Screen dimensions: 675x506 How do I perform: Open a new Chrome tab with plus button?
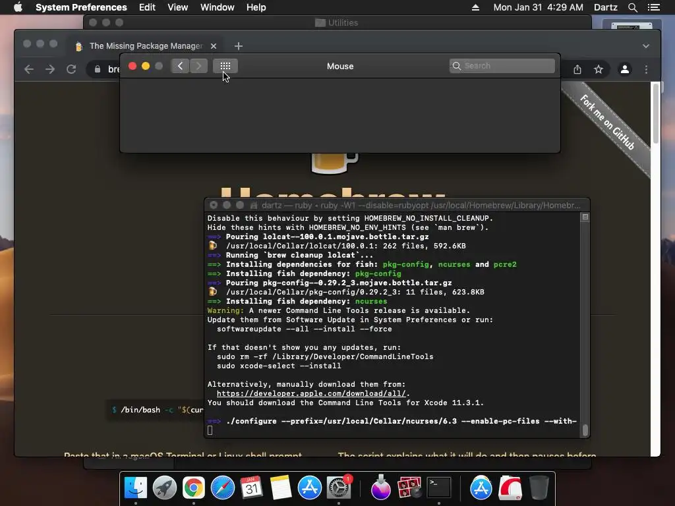point(239,46)
